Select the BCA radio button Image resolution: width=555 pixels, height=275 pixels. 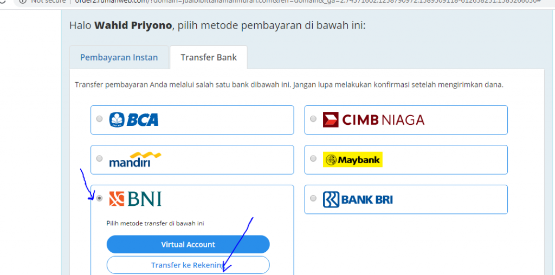100,119
